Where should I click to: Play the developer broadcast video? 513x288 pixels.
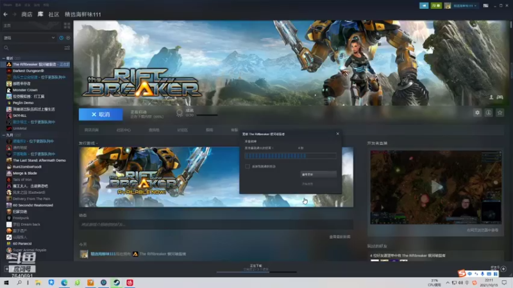436,187
